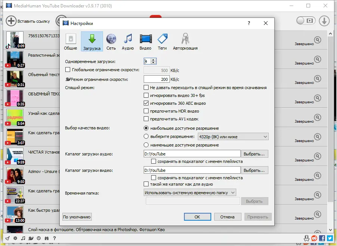
Task: Check same folder as audio option
Action: [x=146, y=184]
